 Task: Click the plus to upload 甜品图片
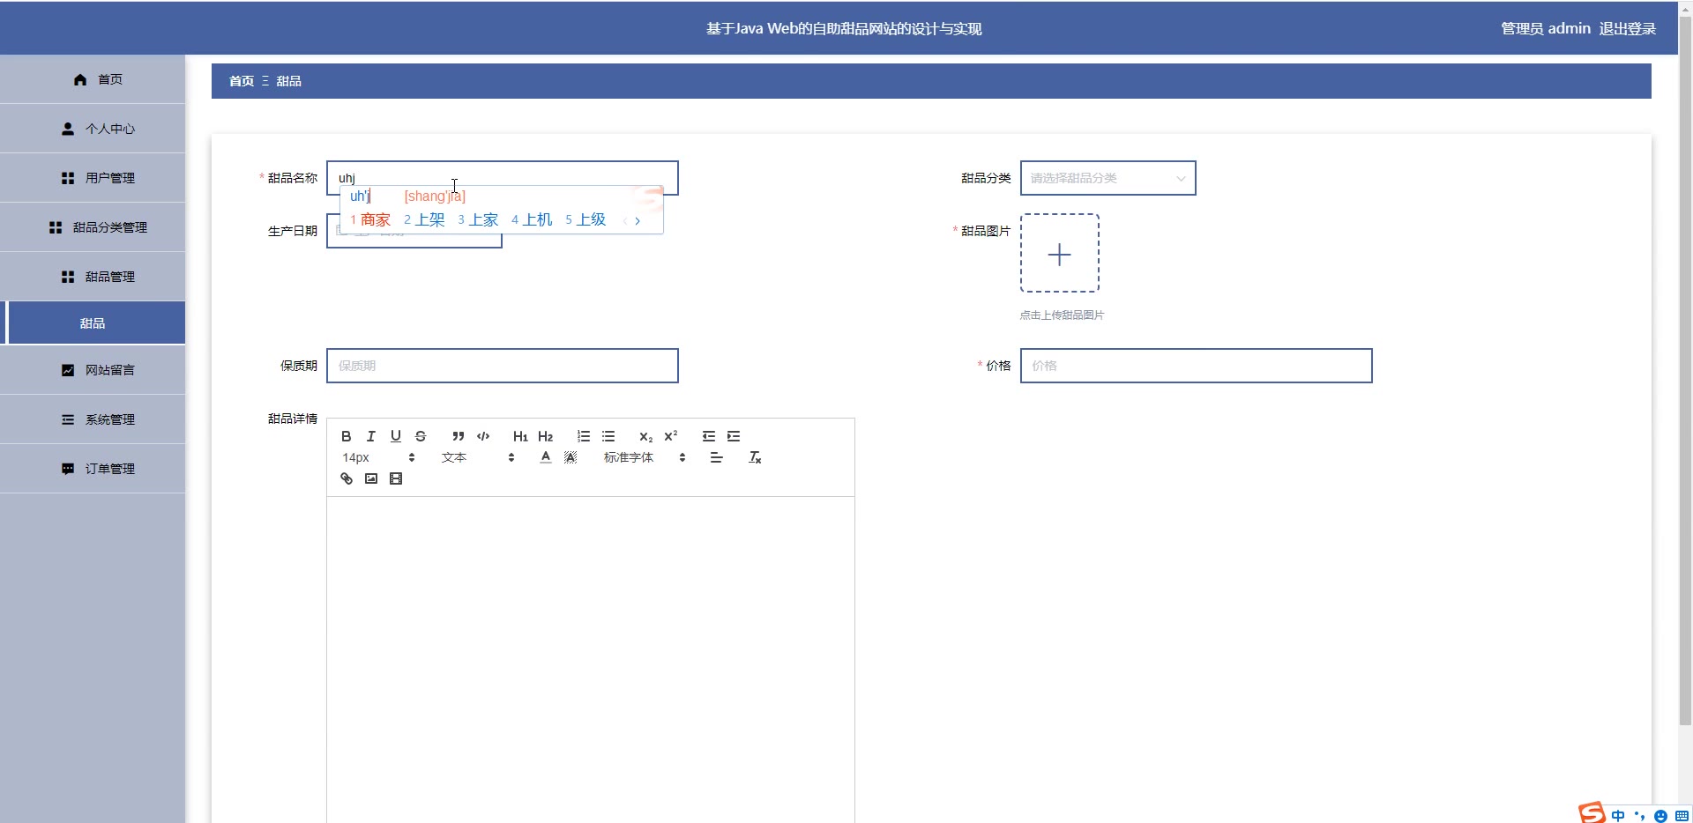pos(1059,254)
